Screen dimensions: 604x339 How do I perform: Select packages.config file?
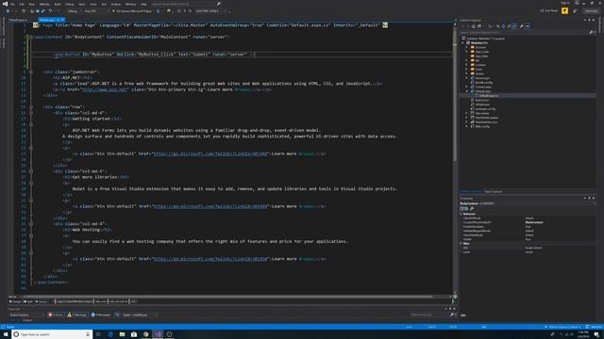coord(484,109)
